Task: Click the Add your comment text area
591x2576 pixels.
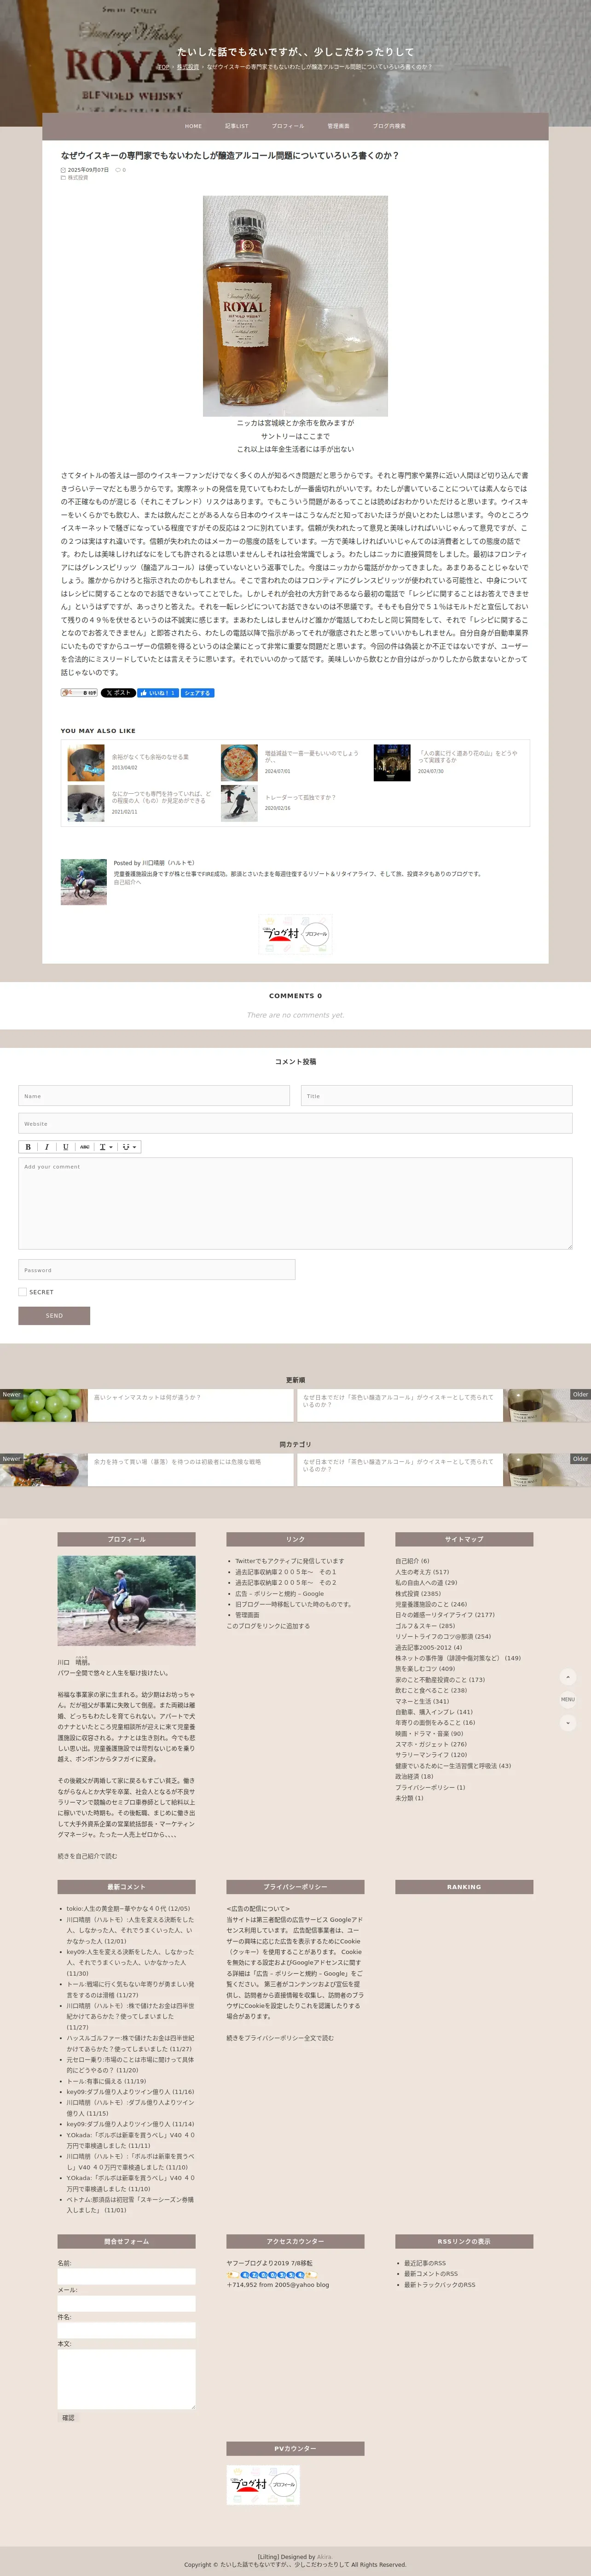Action: click(x=295, y=1203)
